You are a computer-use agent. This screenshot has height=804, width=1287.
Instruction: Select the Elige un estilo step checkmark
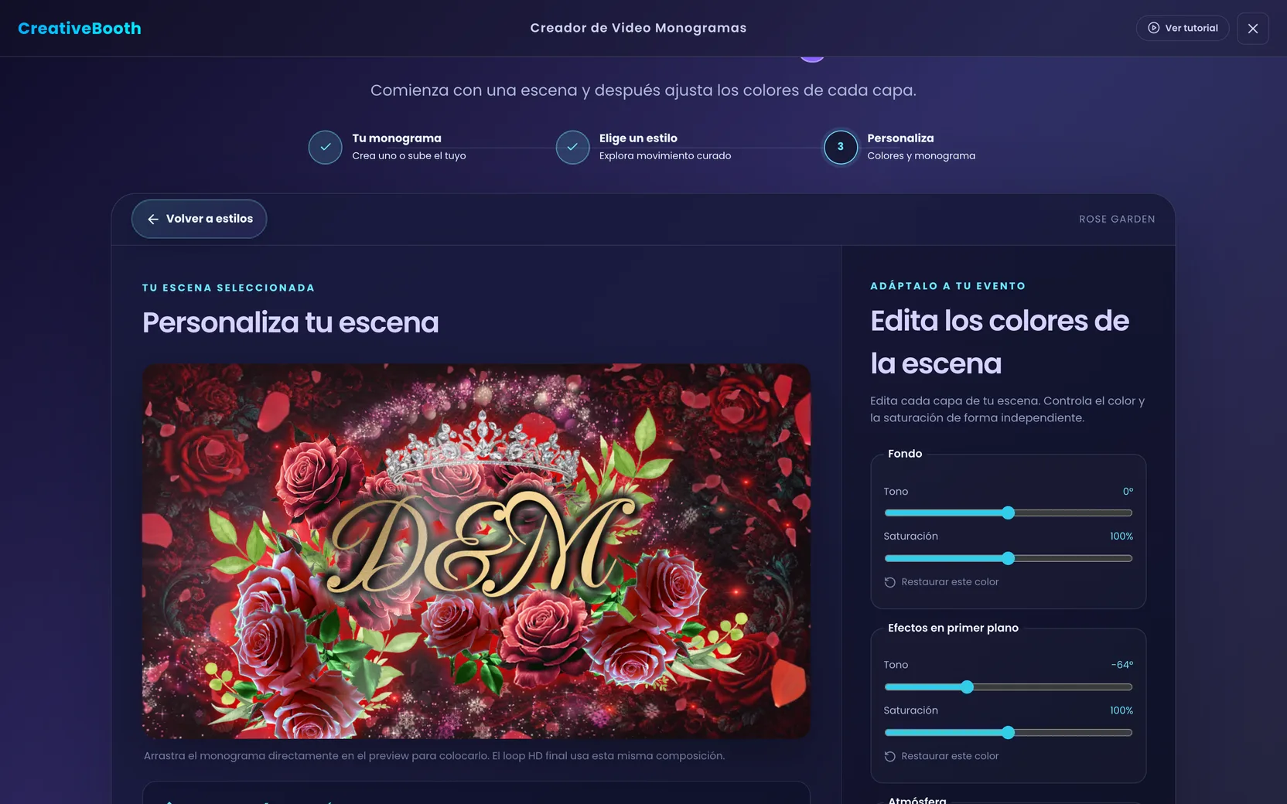click(572, 147)
